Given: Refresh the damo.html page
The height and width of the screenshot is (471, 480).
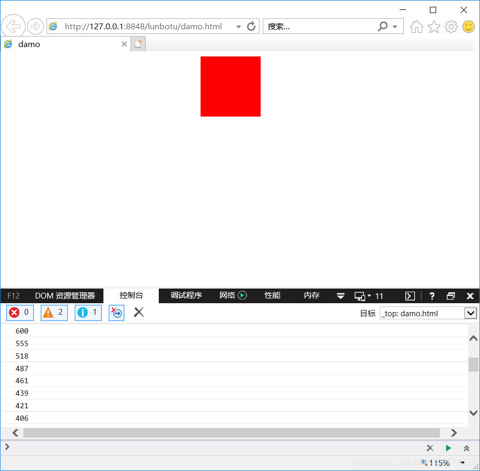Looking at the screenshot, I should click(251, 26).
